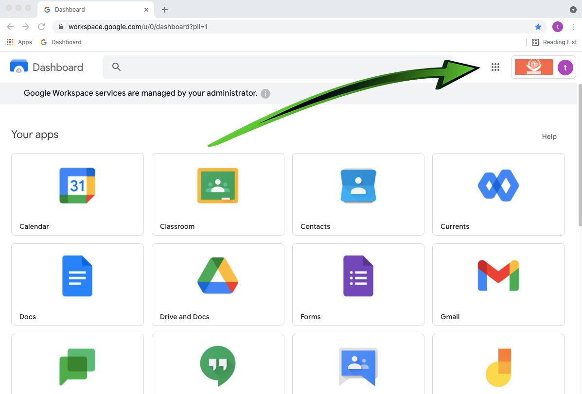Open the Reading List
The image size is (582, 394).
tap(554, 42)
